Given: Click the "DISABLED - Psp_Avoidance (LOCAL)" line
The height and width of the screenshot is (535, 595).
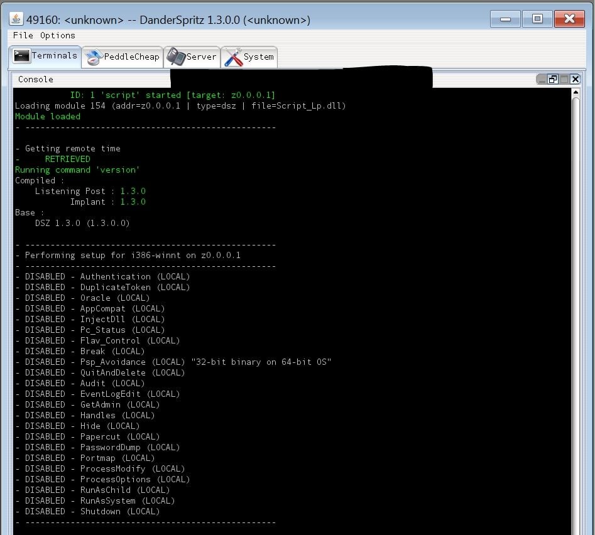Looking at the screenshot, I should tap(173, 362).
